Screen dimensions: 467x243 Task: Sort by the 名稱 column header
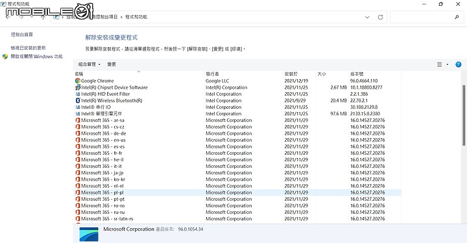click(x=79, y=74)
